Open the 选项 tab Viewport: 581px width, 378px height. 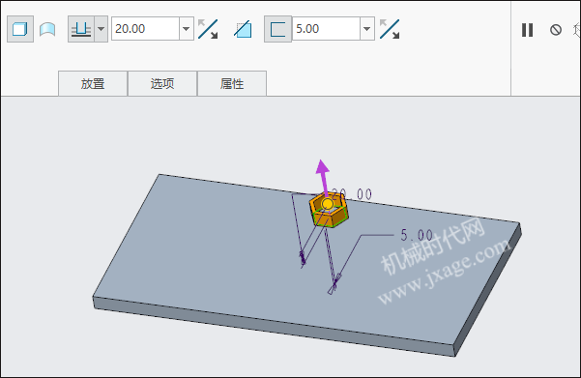(162, 84)
